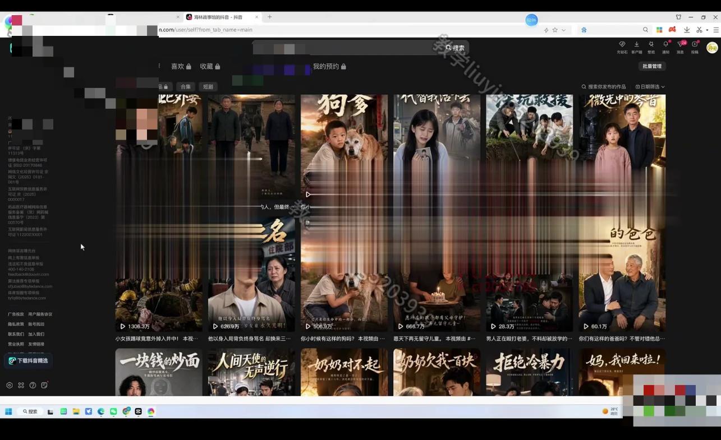Viewport: 721px width, 440px height.
Task: Open the video with 28.3万 plays
Action: pos(529,275)
